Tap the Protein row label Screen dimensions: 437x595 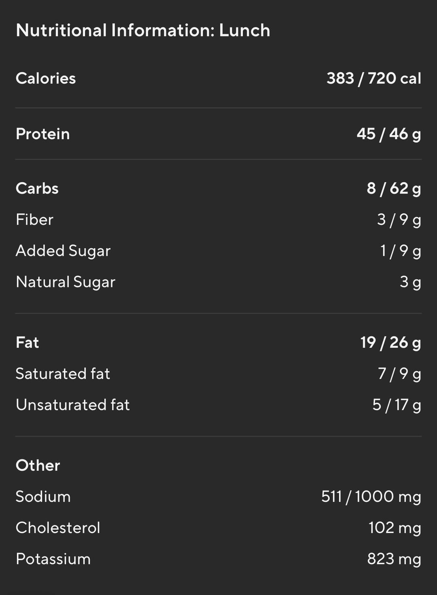click(42, 134)
